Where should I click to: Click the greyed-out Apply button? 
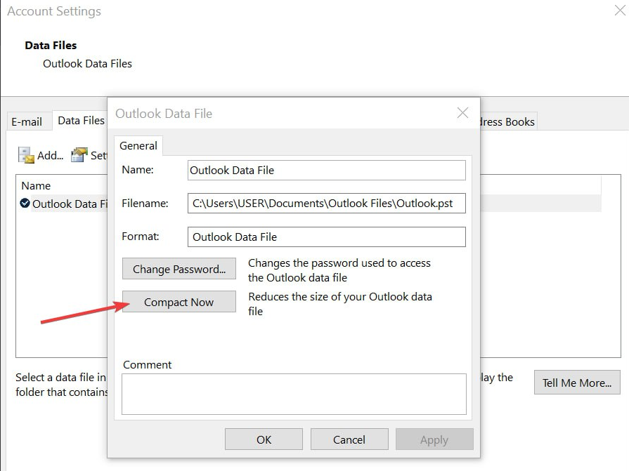coord(434,439)
